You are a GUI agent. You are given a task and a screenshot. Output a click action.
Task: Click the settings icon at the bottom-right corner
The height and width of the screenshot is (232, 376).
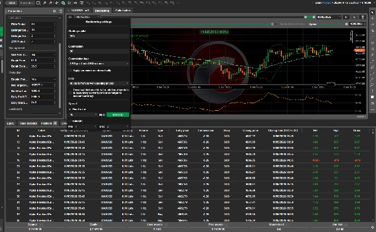[372, 227]
